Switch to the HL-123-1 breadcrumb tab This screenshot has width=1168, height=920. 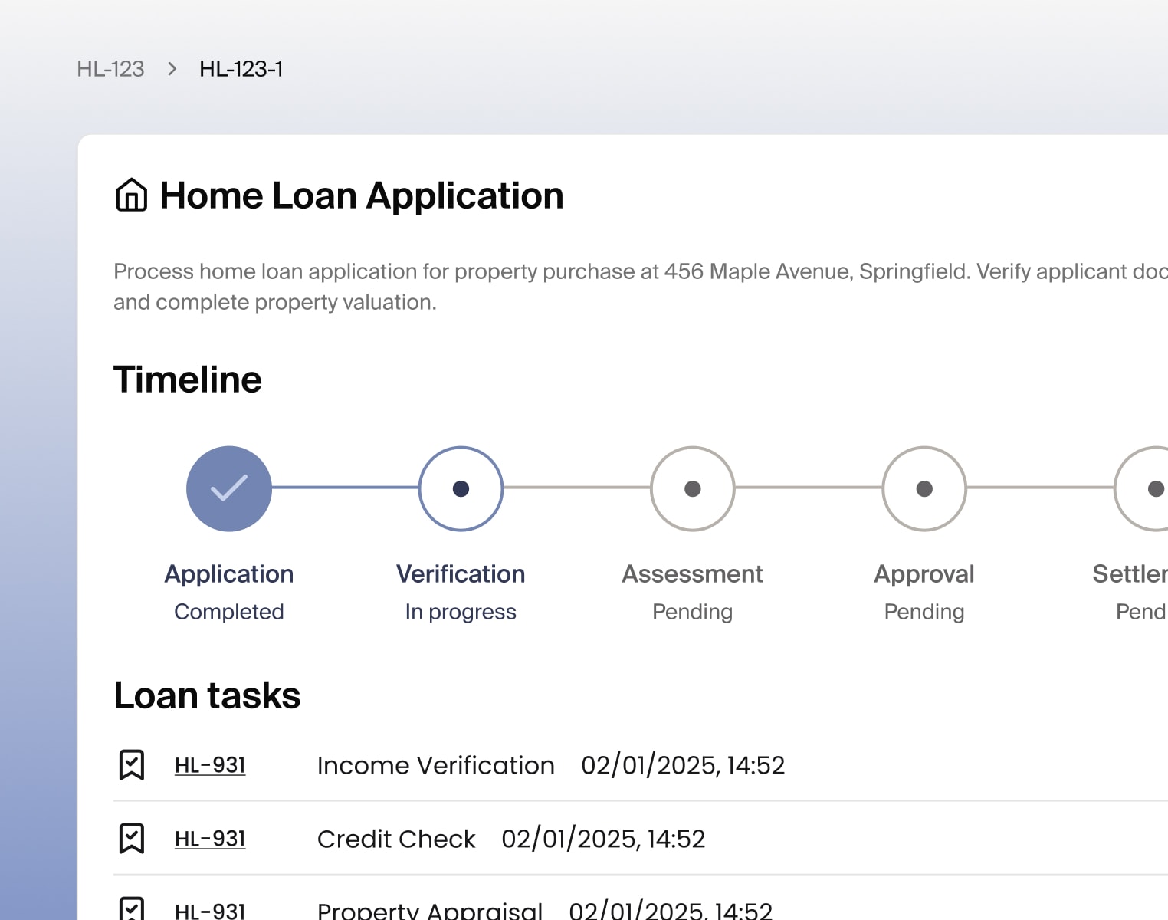click(241, 69)
